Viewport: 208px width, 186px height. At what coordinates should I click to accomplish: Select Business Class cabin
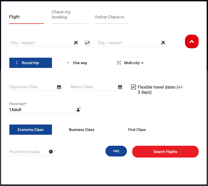[x=82, y=130]
